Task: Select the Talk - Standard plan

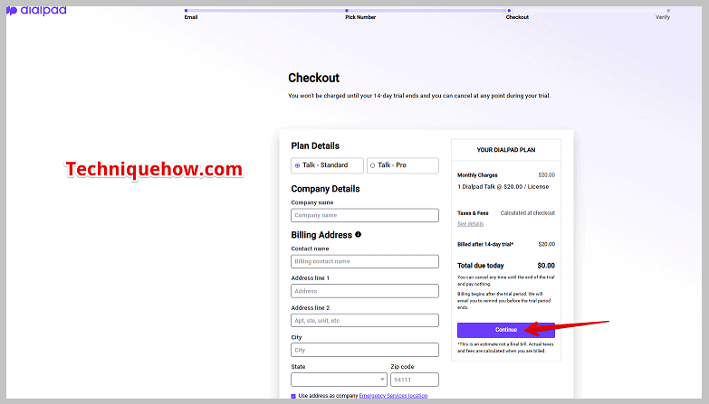Action: point(327,165)
